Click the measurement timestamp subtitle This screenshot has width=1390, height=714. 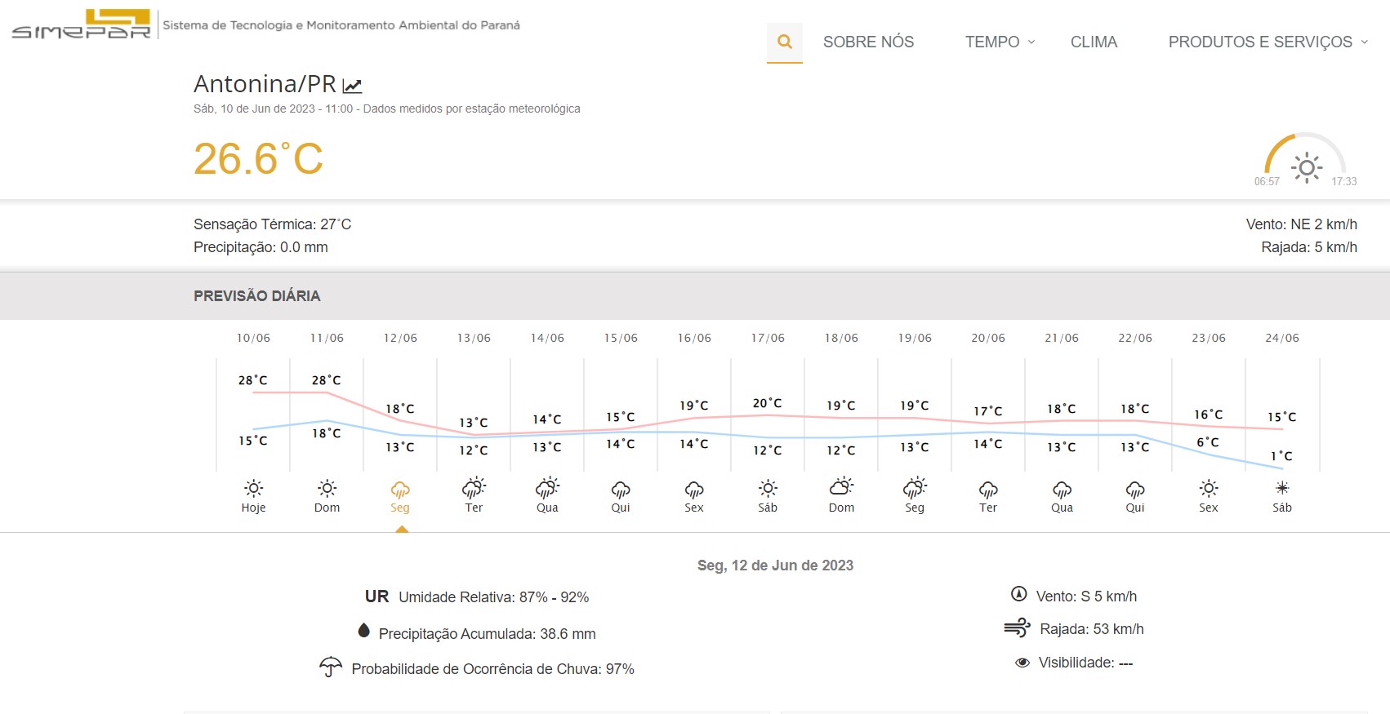pyautogui.click(x=387, y=109)
